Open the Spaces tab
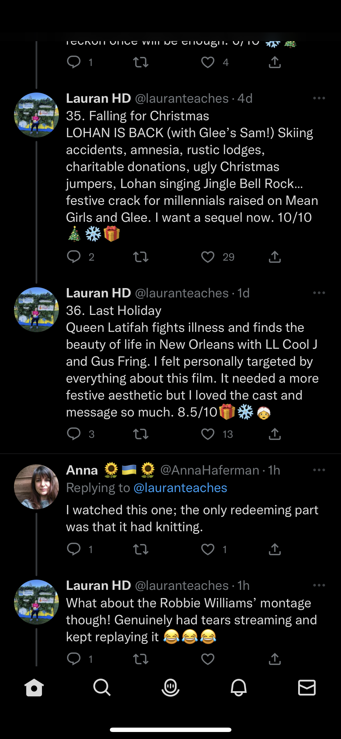341x739 pixels. [170, 688]
